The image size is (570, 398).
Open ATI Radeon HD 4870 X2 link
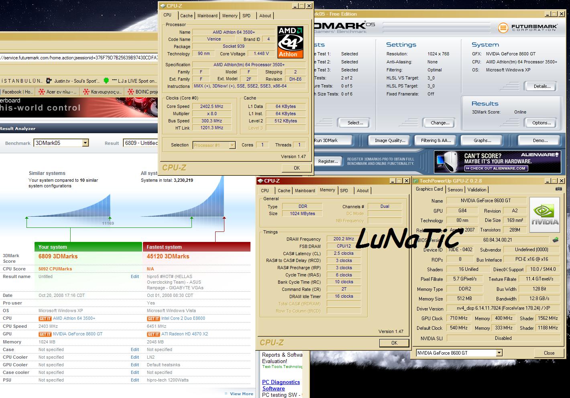185,334
